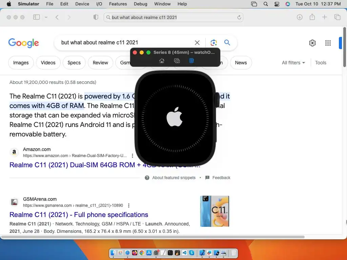
Task: Show Safari downloads
Action: tap(300, 17)
